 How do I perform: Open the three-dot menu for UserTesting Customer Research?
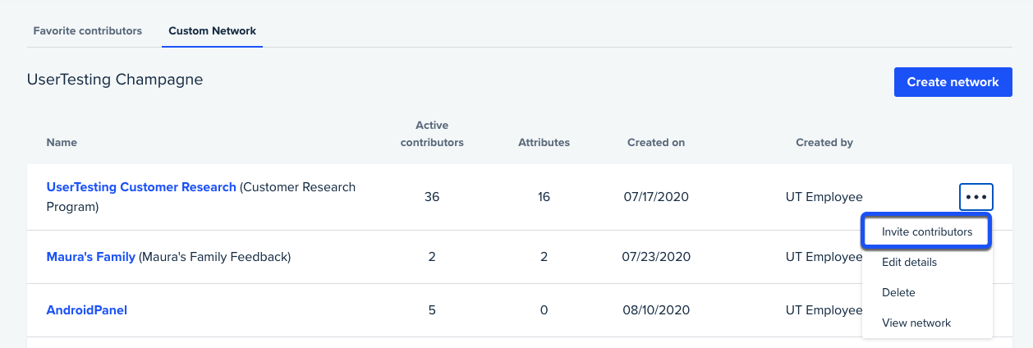[976, 197]
